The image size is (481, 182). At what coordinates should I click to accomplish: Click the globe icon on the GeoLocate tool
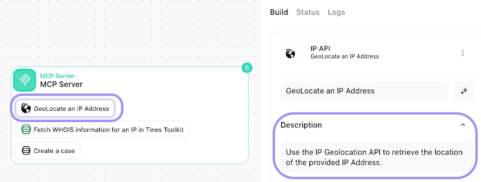(x=26, y=109)
